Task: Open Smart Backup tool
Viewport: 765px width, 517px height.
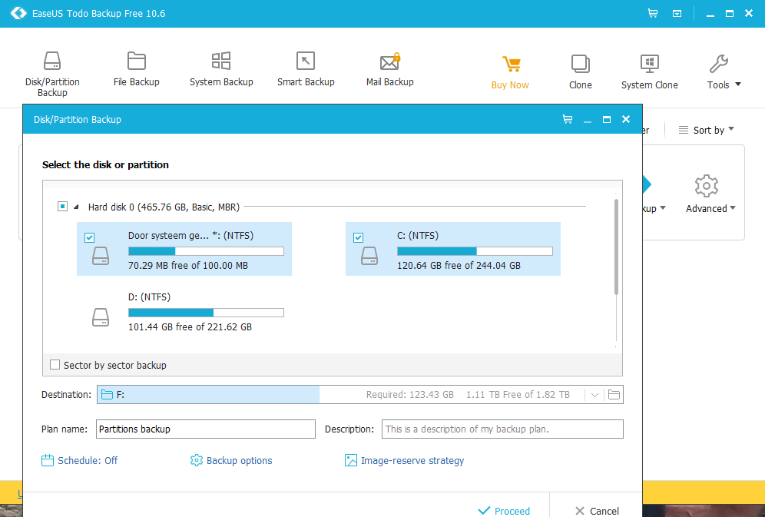Action: tap(306, 69)
